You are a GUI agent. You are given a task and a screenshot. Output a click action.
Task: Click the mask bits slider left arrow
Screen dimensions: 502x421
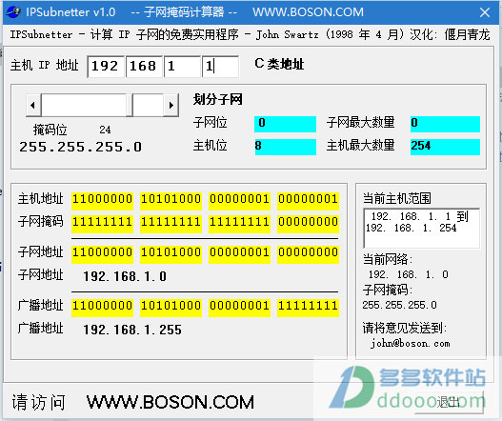click(33, 105)
